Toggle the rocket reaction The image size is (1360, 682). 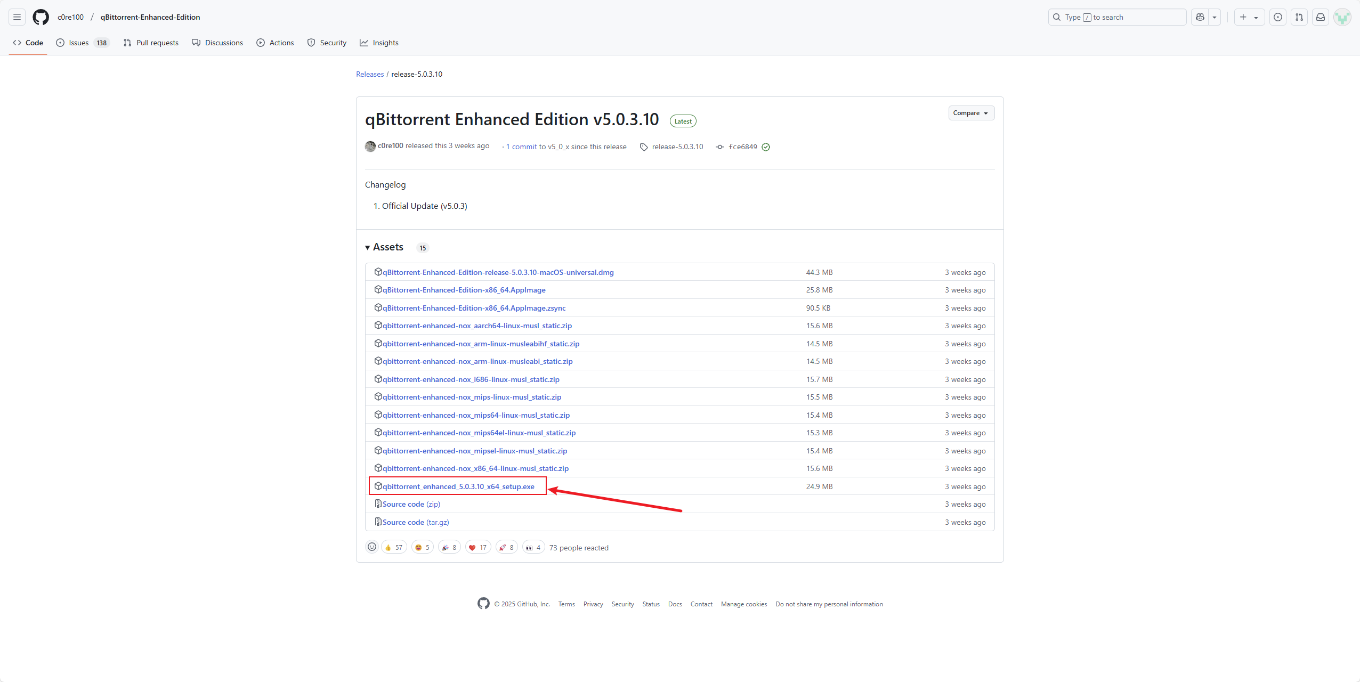506,547
